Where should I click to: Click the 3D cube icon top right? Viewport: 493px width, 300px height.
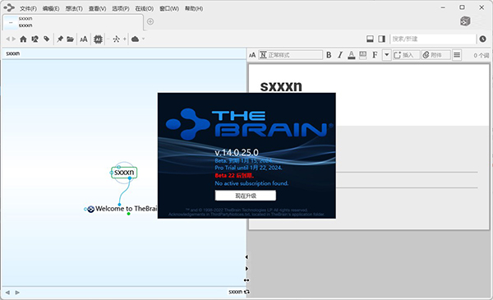[x=465, y=21]
